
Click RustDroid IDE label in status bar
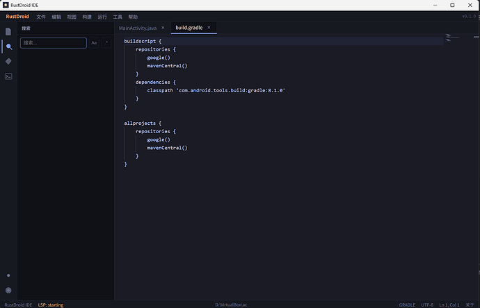pyautogui.click(x=18, y=305)
